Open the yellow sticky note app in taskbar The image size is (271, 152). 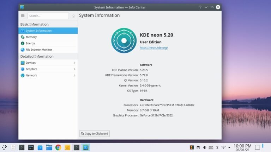tap(67, 147)
